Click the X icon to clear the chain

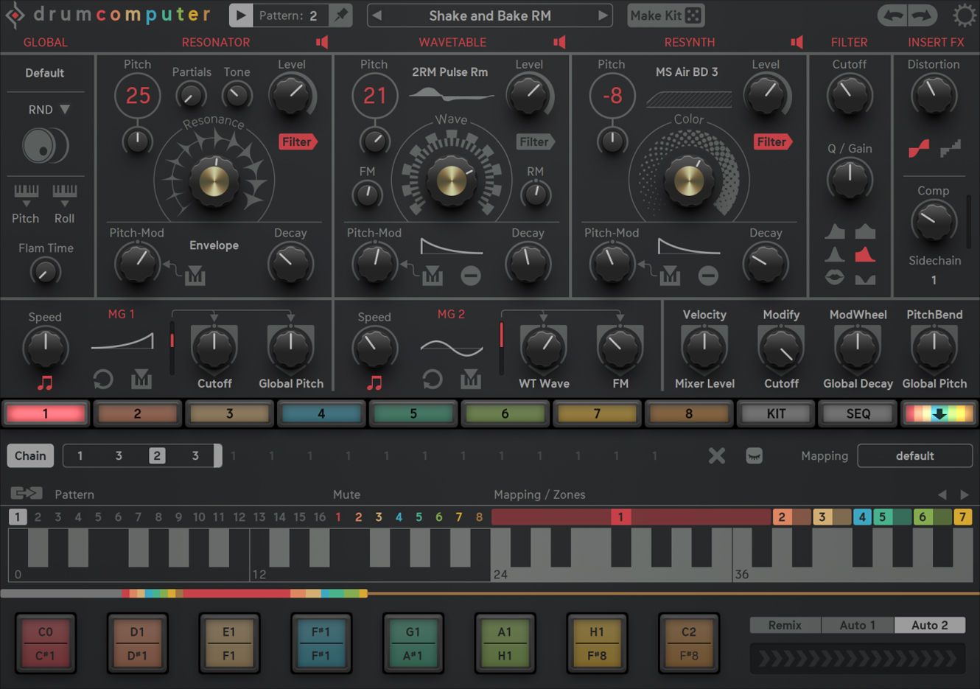(x=716, y=455)
